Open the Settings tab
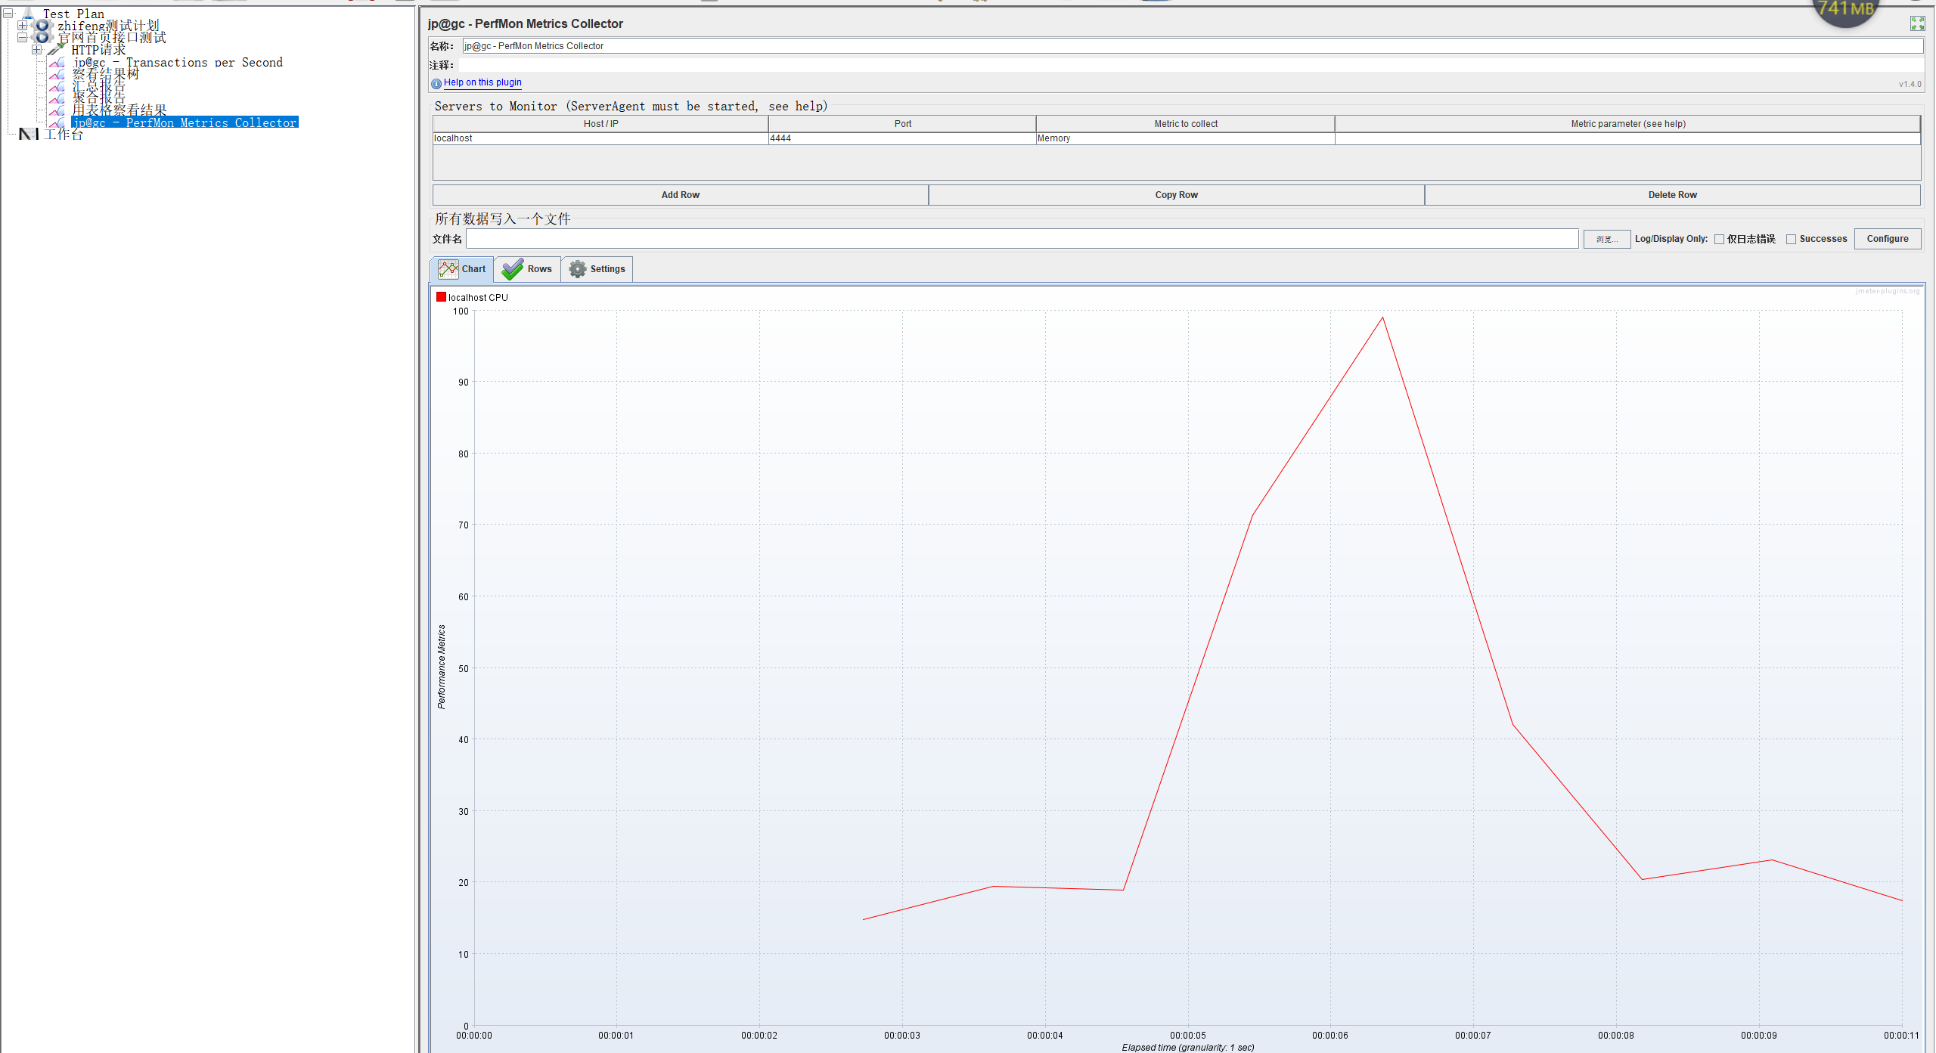 tap(597, 269)
